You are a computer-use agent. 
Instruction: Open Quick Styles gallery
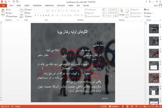tap(127, 13)
